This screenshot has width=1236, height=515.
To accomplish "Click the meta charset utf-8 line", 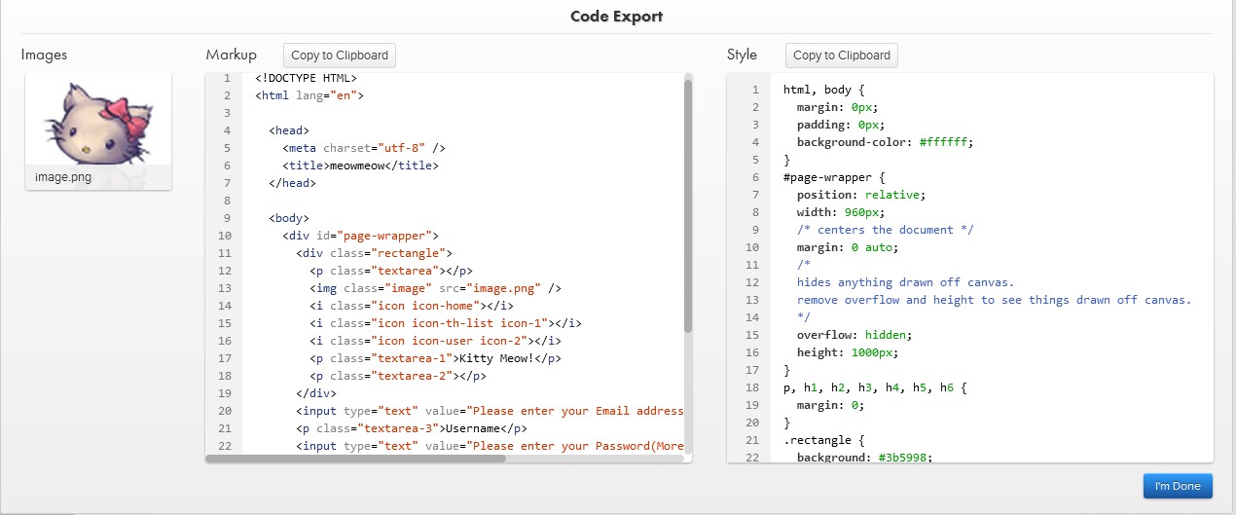I will 364,148.
